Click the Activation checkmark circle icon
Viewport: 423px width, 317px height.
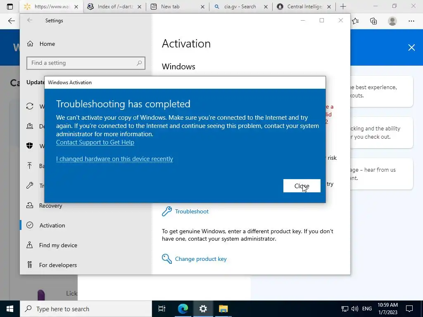[30, 225]
